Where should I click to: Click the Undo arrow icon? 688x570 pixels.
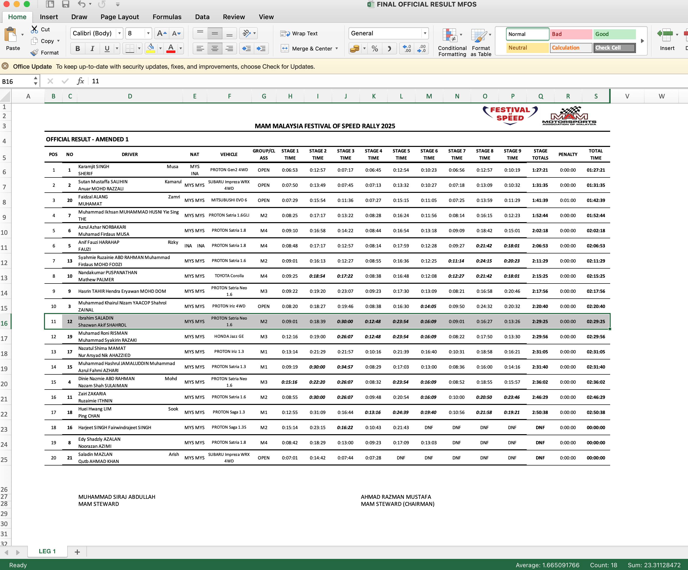click(81, 4)
